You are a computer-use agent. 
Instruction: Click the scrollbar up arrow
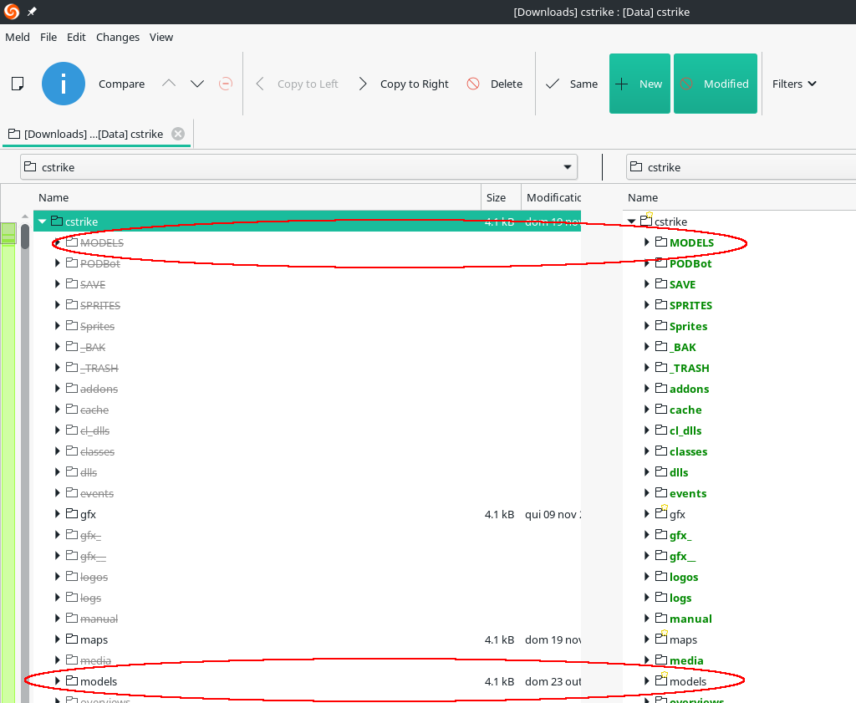click(24, 217)
